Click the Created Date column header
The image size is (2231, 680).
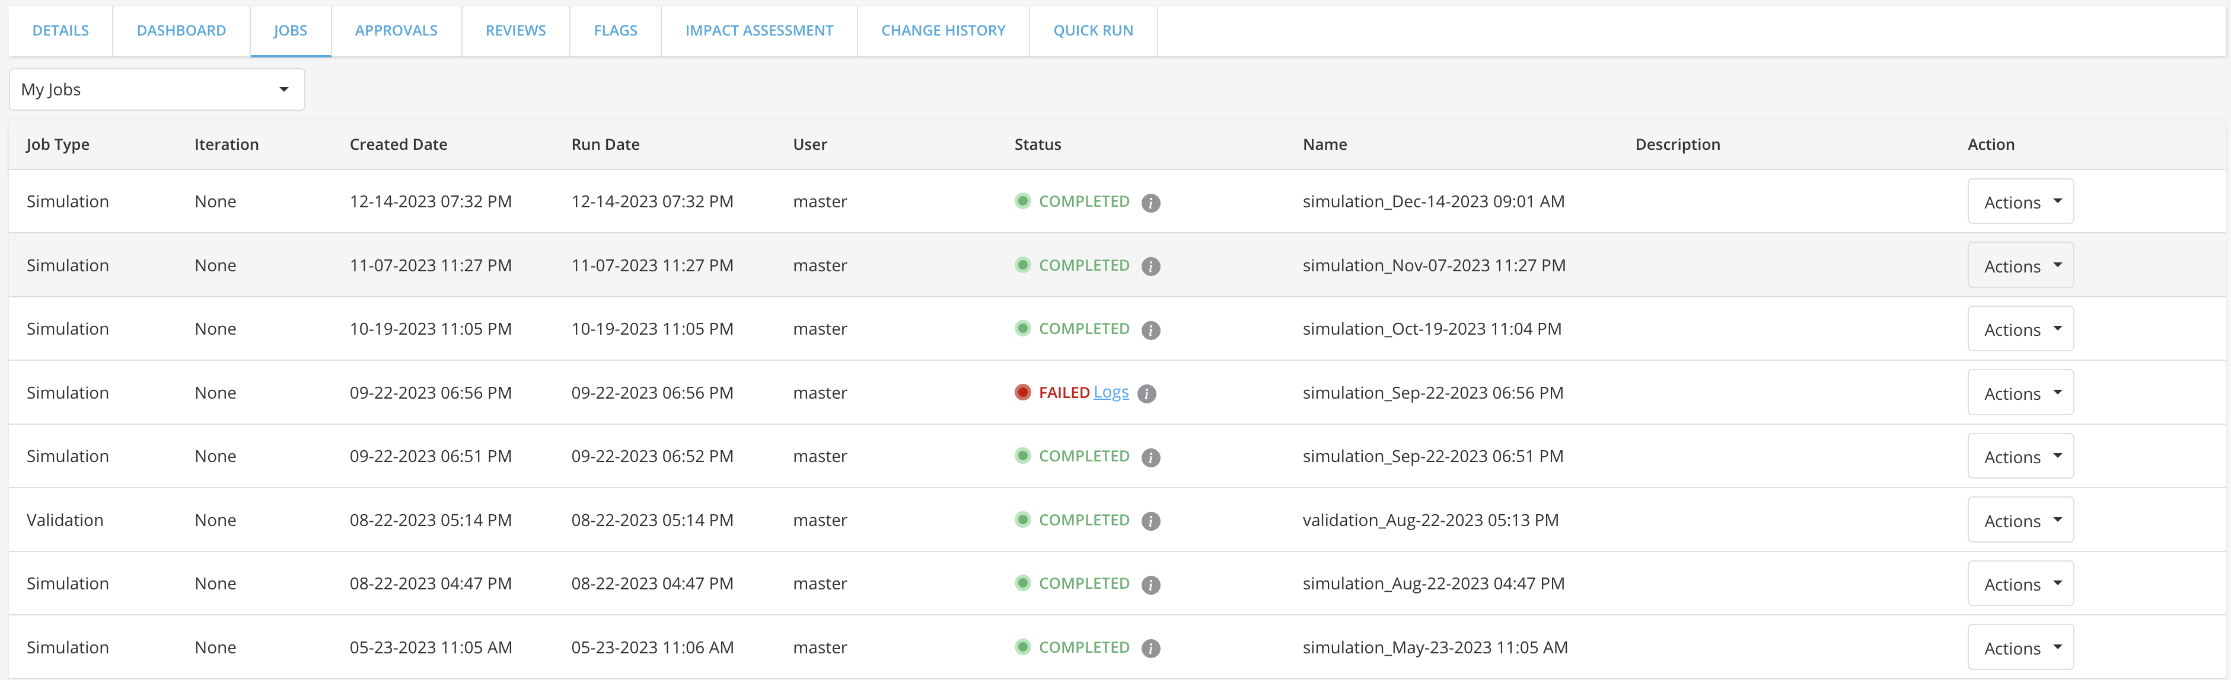[x=397, y=145]
